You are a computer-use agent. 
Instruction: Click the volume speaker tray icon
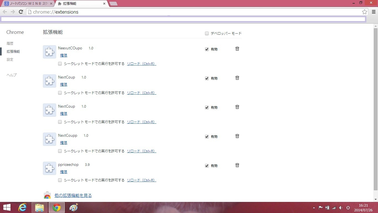click(341, 208)
